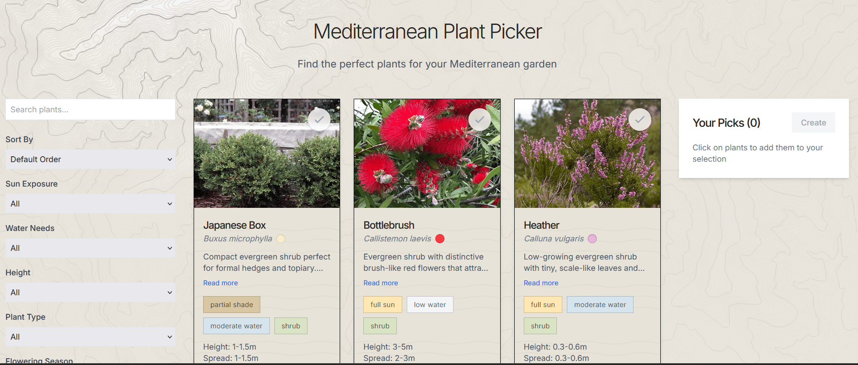Toggle the Bottlebrush selection checkmark
858x365 pixels.
coord(480,120)
